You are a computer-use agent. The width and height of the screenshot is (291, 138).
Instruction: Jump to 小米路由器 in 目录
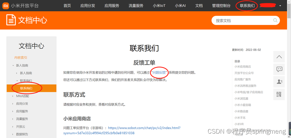[x=241, y=111]
